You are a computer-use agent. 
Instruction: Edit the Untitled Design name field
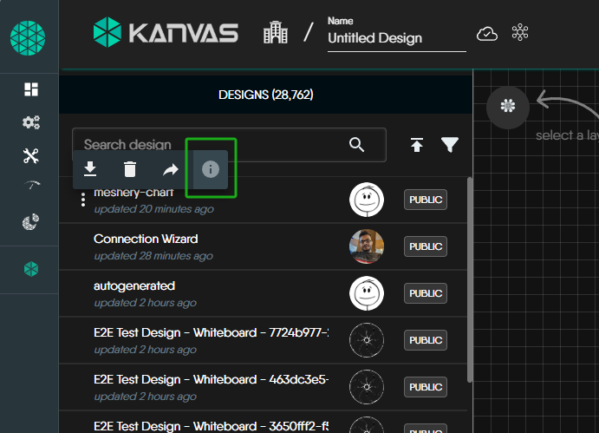[395, 38]
